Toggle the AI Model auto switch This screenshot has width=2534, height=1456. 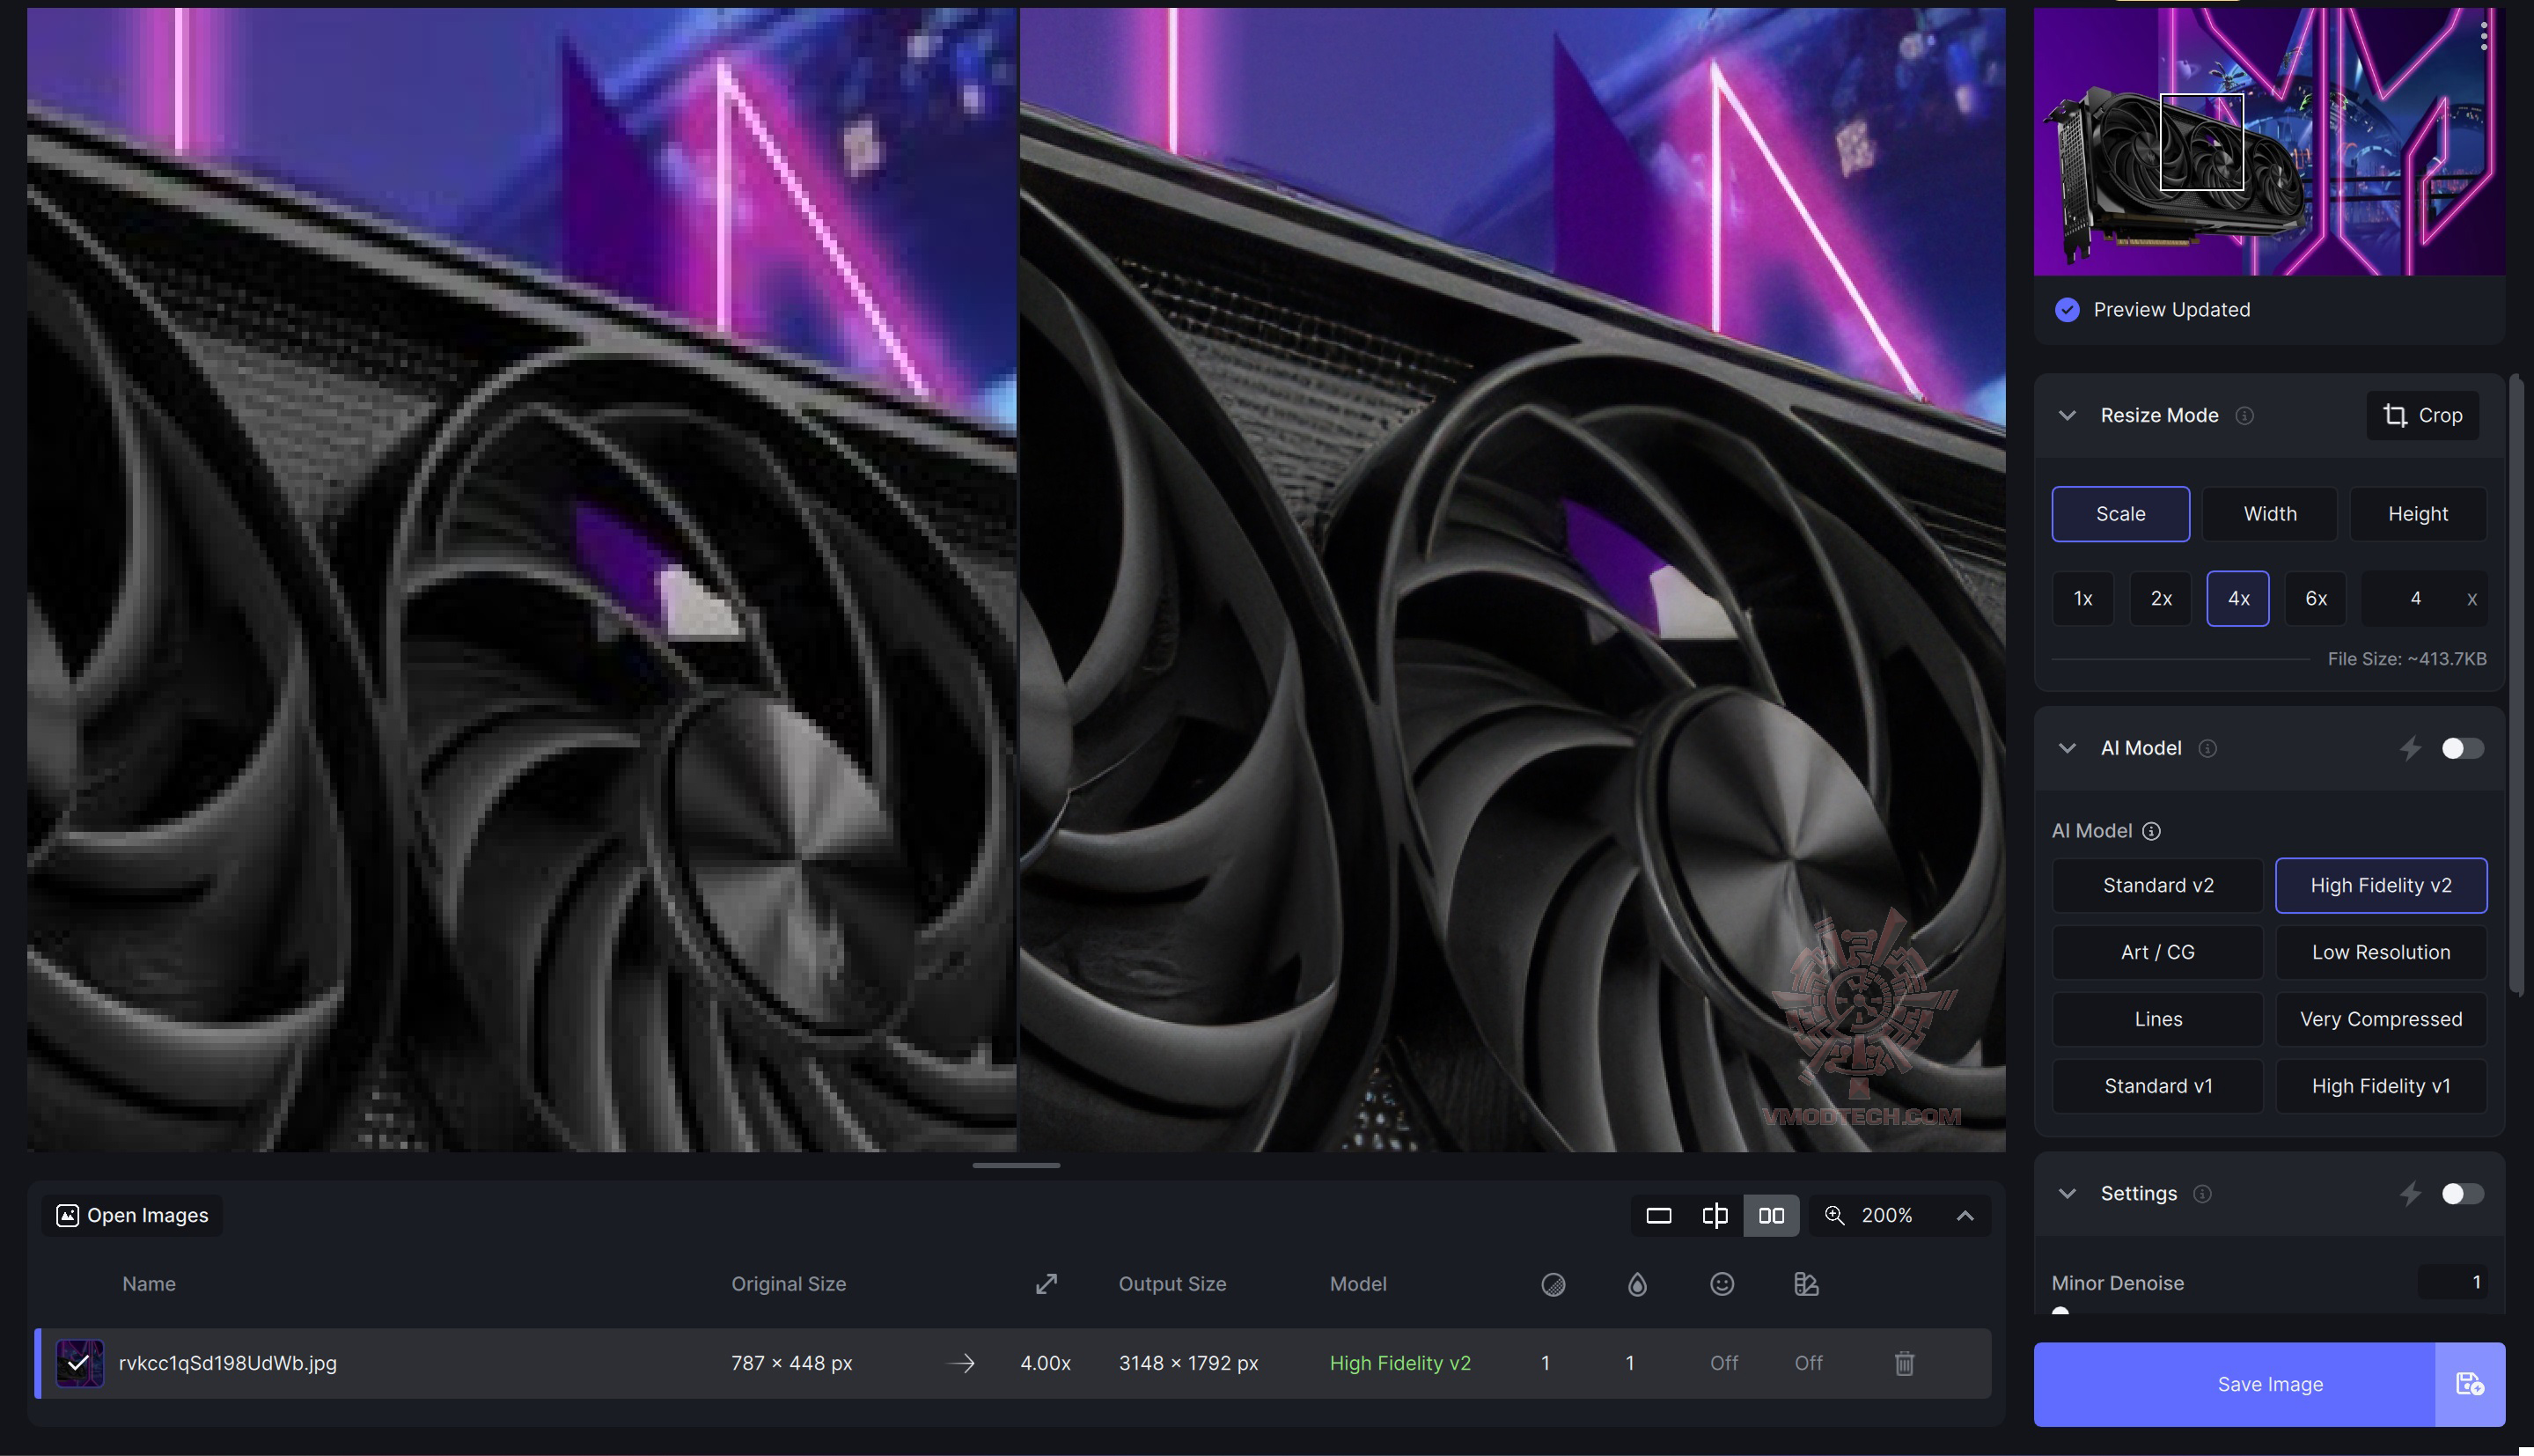tap(2461, 748)
